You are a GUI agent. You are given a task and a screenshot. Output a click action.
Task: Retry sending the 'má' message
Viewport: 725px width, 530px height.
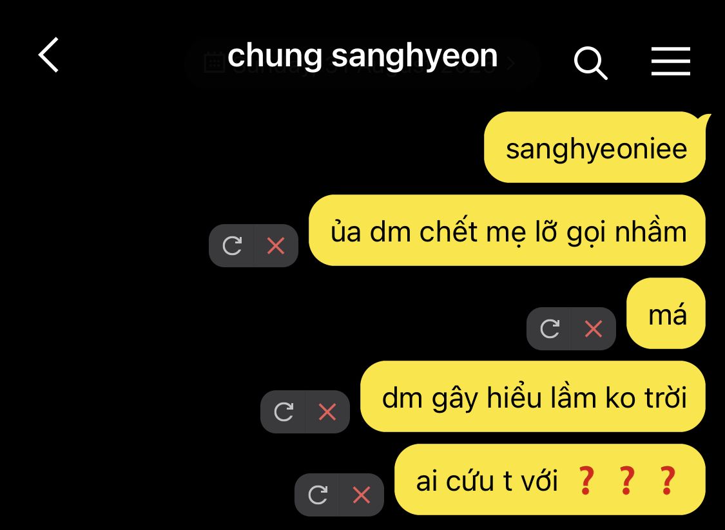click(550, 329)
